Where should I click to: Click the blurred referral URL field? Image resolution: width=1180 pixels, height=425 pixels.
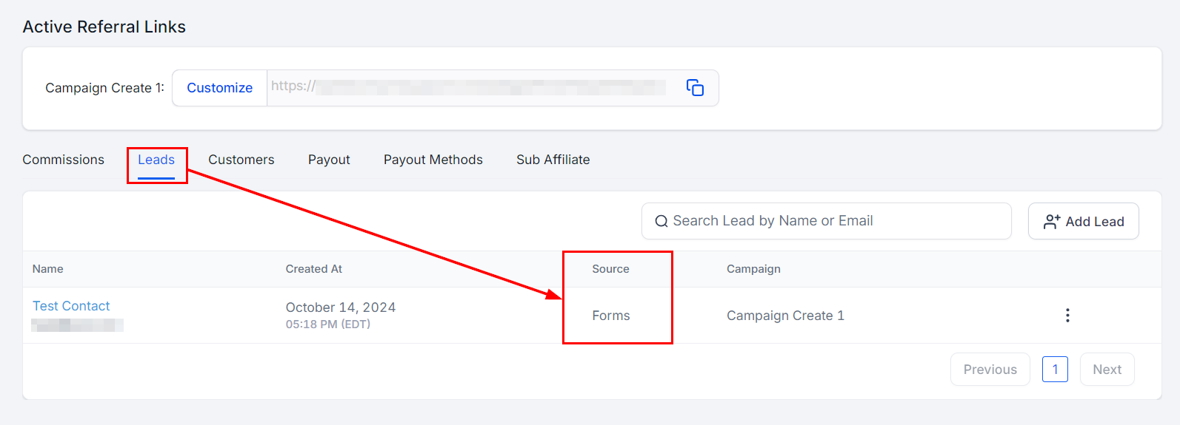pyautogui.click(x=474, y=87)
